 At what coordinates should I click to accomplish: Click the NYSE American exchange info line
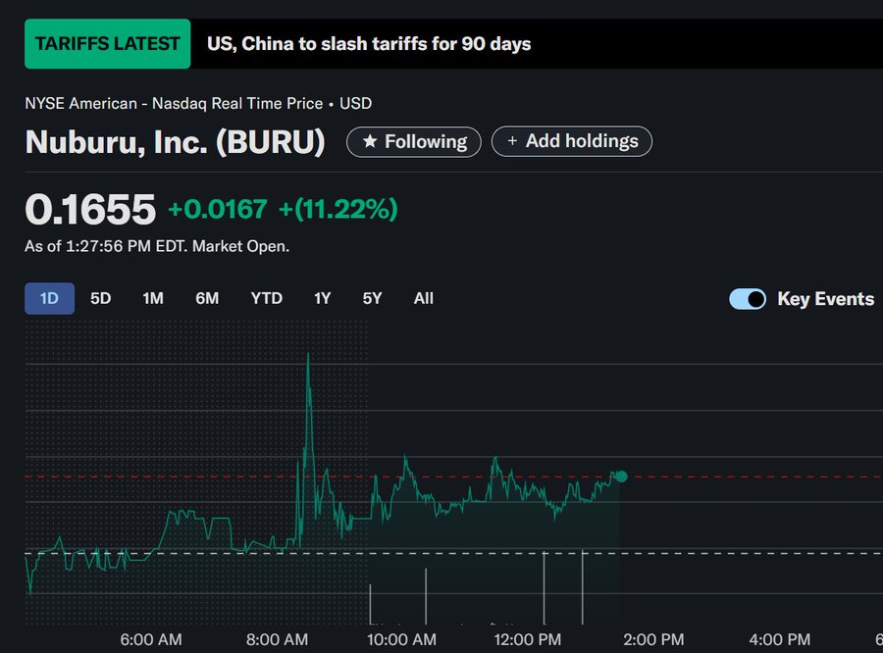tap(198, 104)
